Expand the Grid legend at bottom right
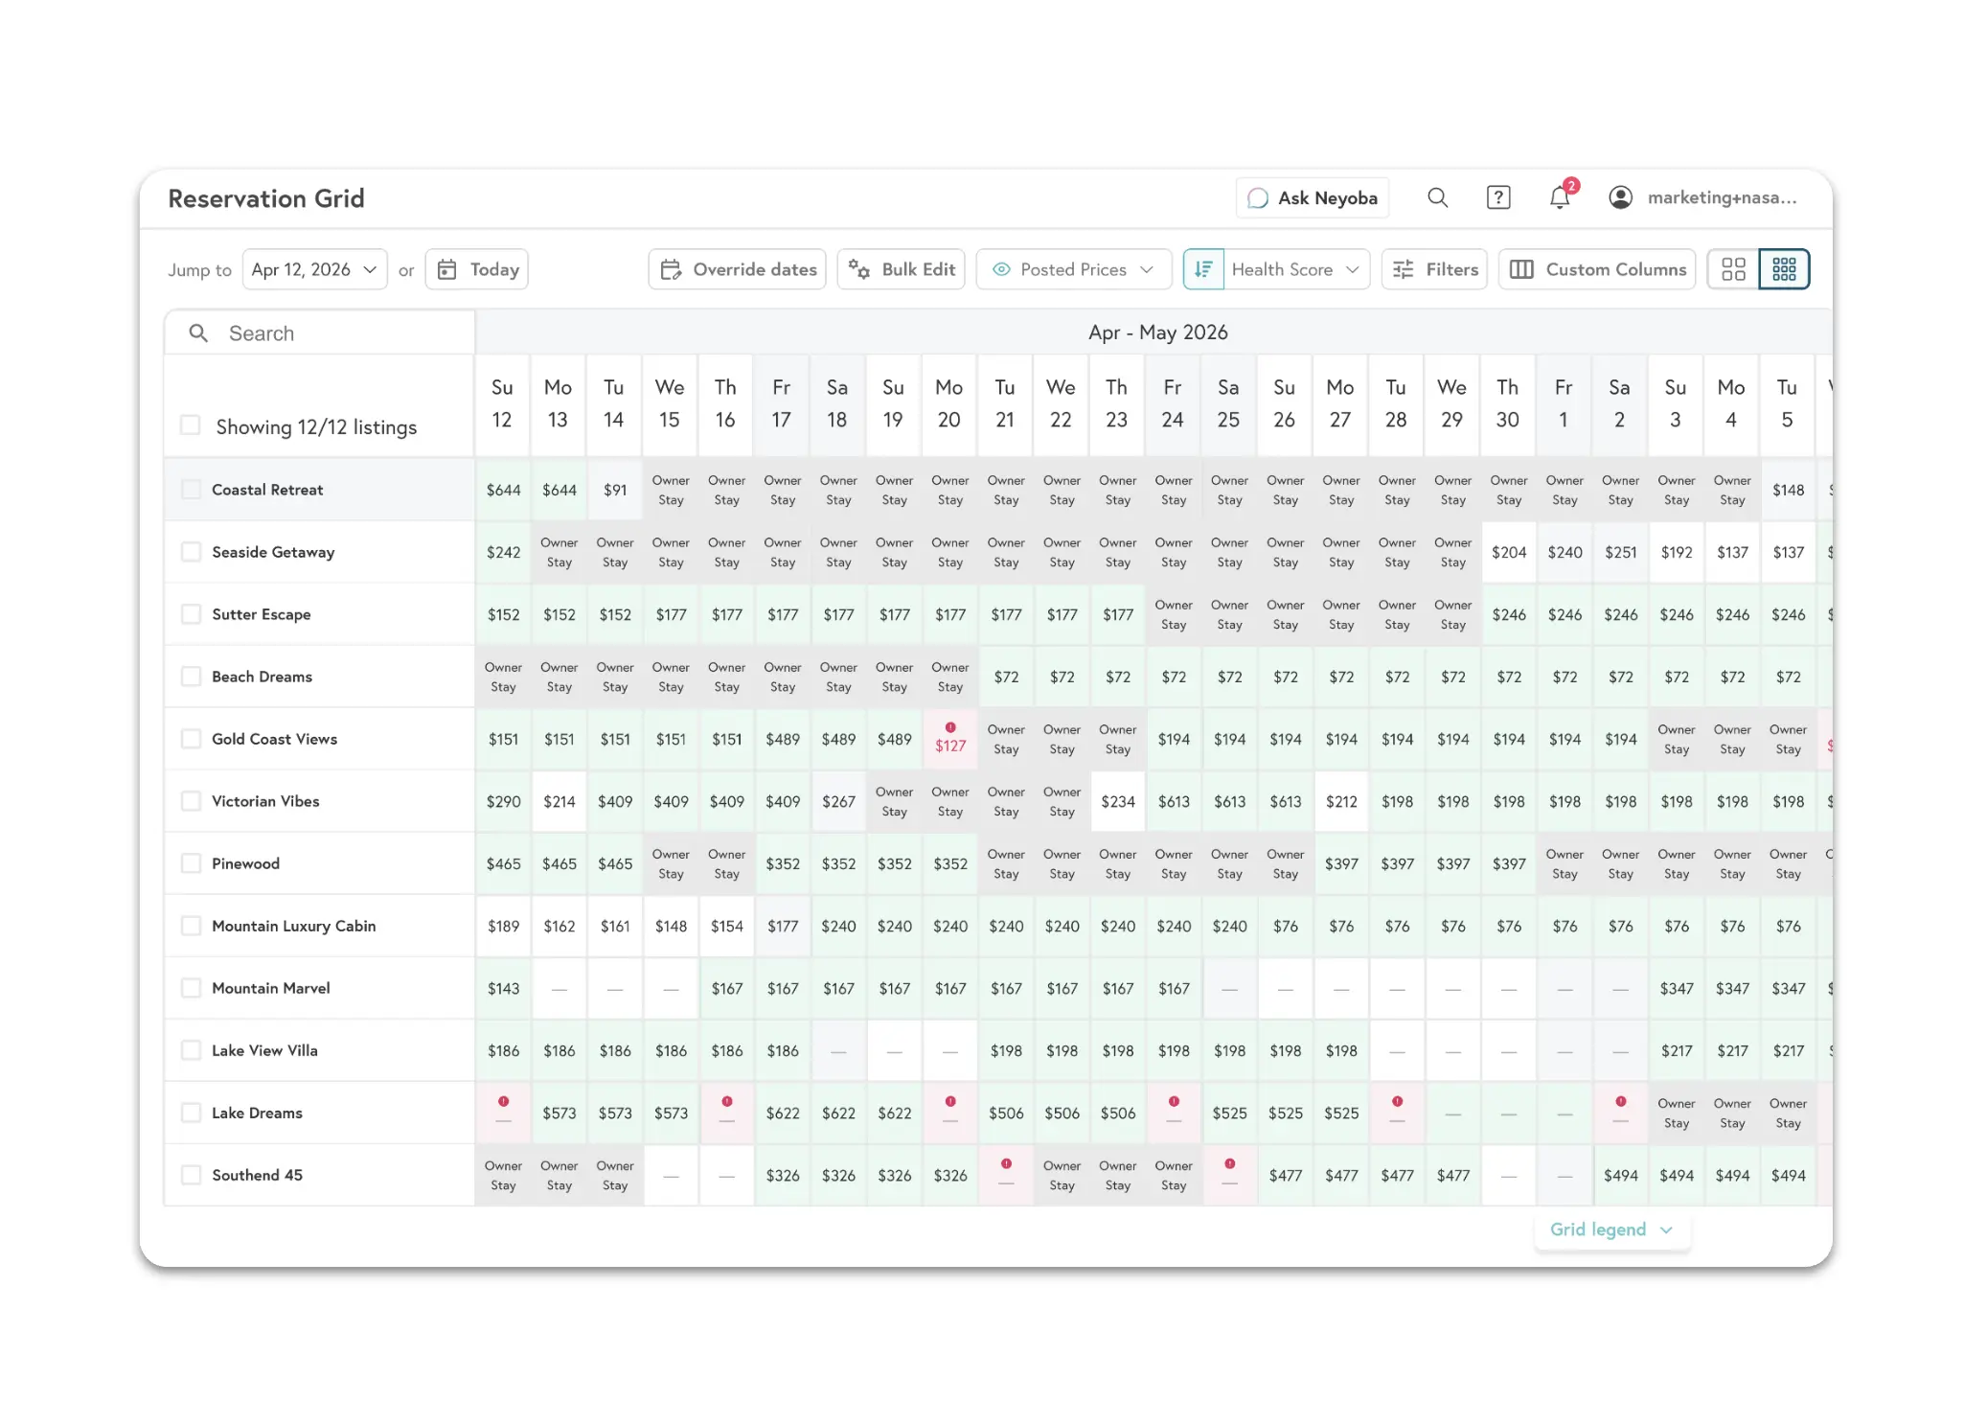Screen dimensions: 1987x1424 click(1611, 1229)
